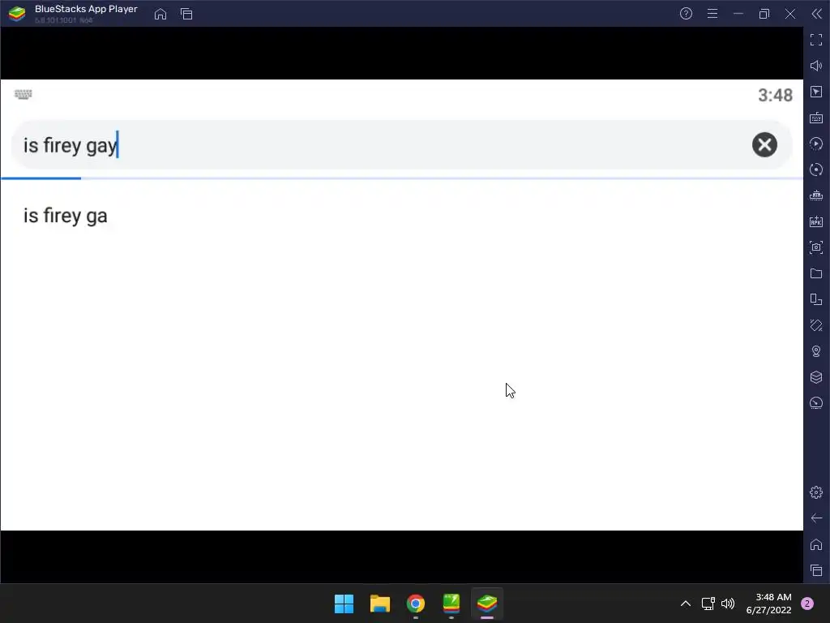Click the sidebar circular-arrow icon above the robot icon
Viewport: 830px width, 623px height.
816,170
